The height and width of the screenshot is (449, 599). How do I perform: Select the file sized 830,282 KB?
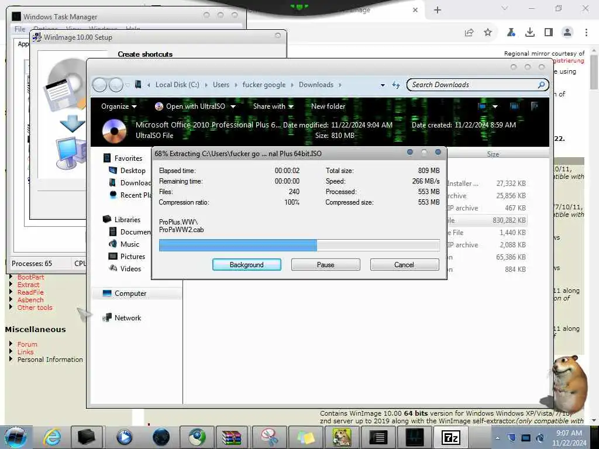click(x=510, y=220)
